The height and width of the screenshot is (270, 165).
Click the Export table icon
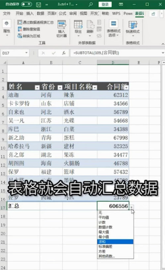click(x=78, y=24)
